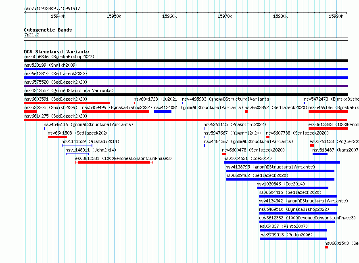Open nsv6001723 (Wu2021) variant
This screenshot has width=359, height=263.
coord(157,99)
